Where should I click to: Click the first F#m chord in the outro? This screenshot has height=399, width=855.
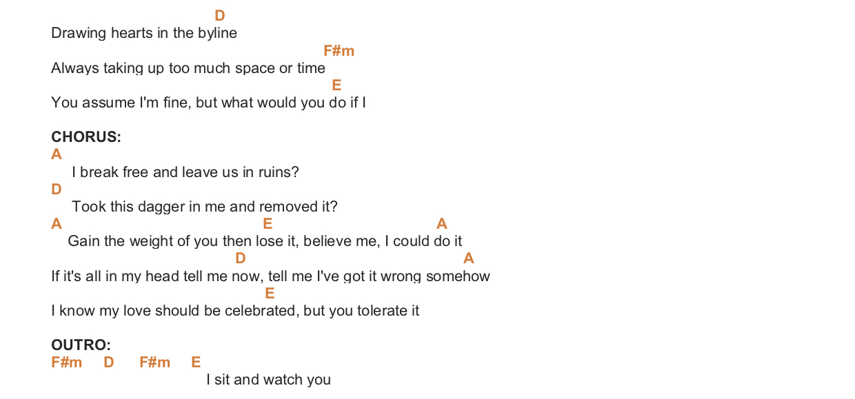click(67, 362)
